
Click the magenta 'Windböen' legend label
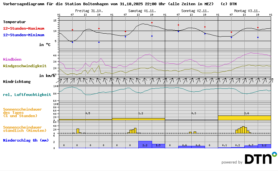(12, 59)
